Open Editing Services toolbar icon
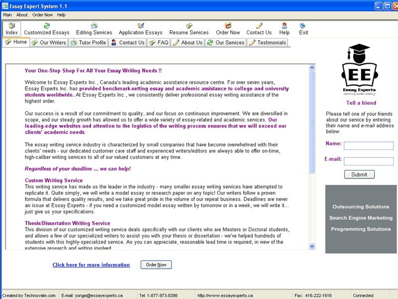This screenshot has height=299, width=398. tap(94, 29)
